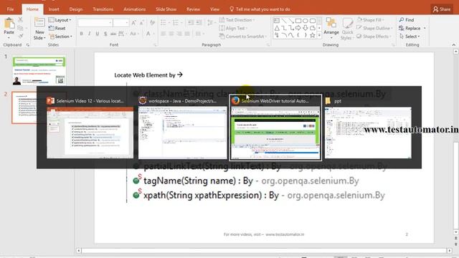This screenshot has width=459, height=258.
Task: Select slide 1 thumbnail in slide panel
Action: (39, 71)
